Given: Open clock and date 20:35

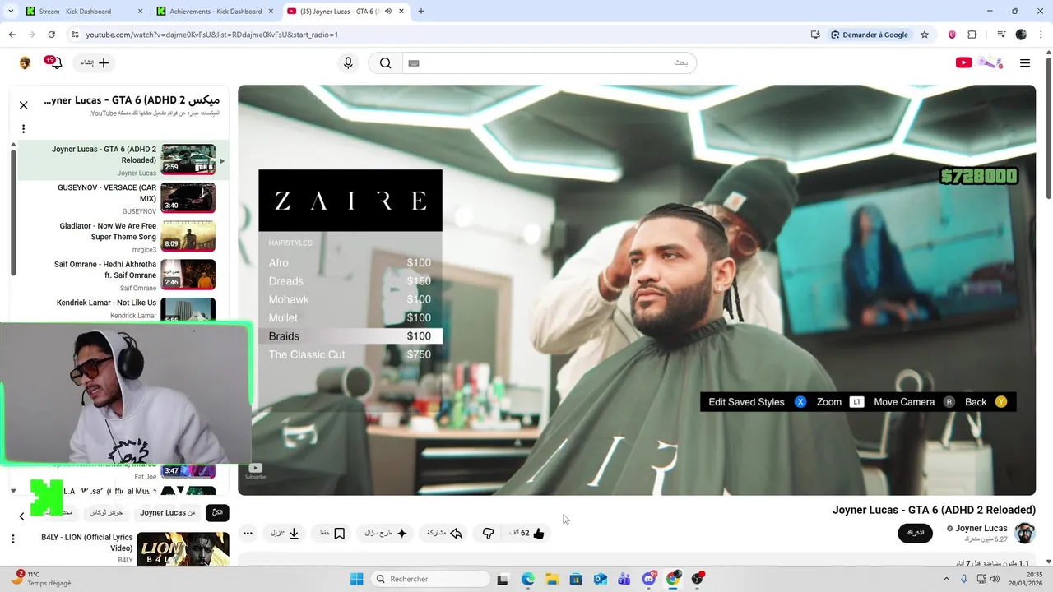Looking at the screenshot, I should (1027, 579).
